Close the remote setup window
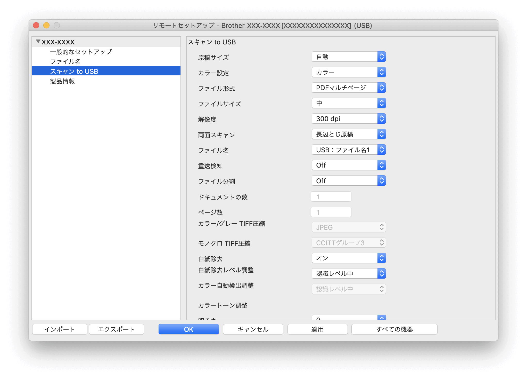Screen dimensions: 527x379 point(36,25)
